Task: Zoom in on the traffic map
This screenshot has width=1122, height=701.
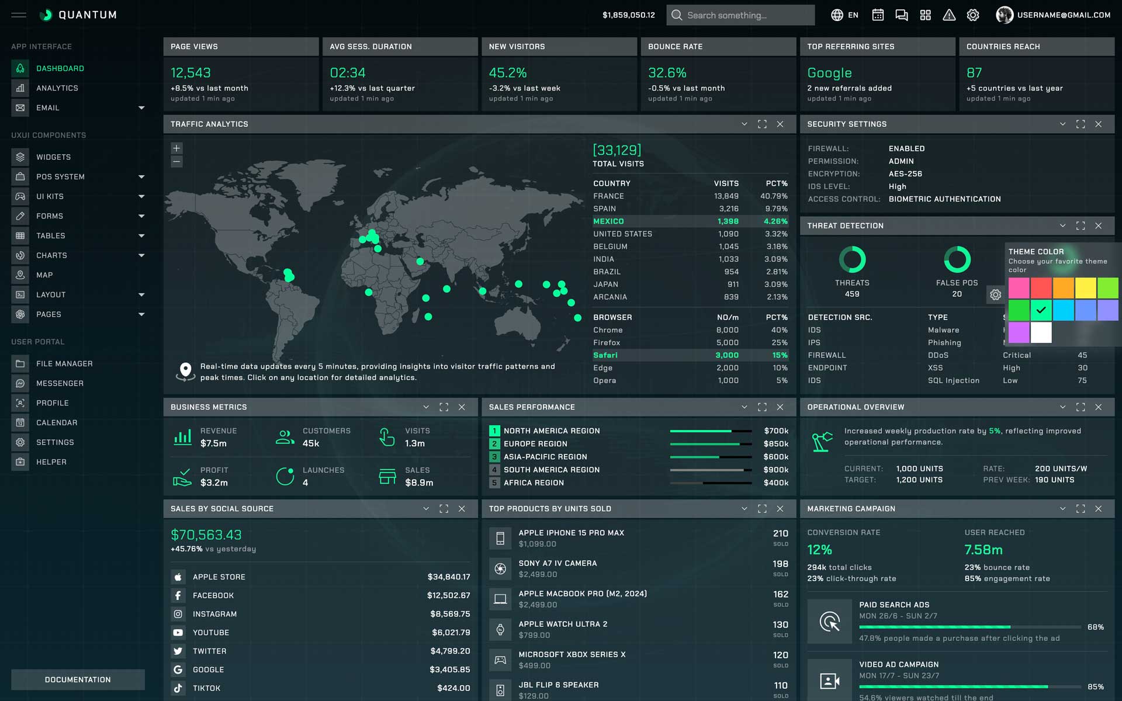Action: (x=176, y=148)
